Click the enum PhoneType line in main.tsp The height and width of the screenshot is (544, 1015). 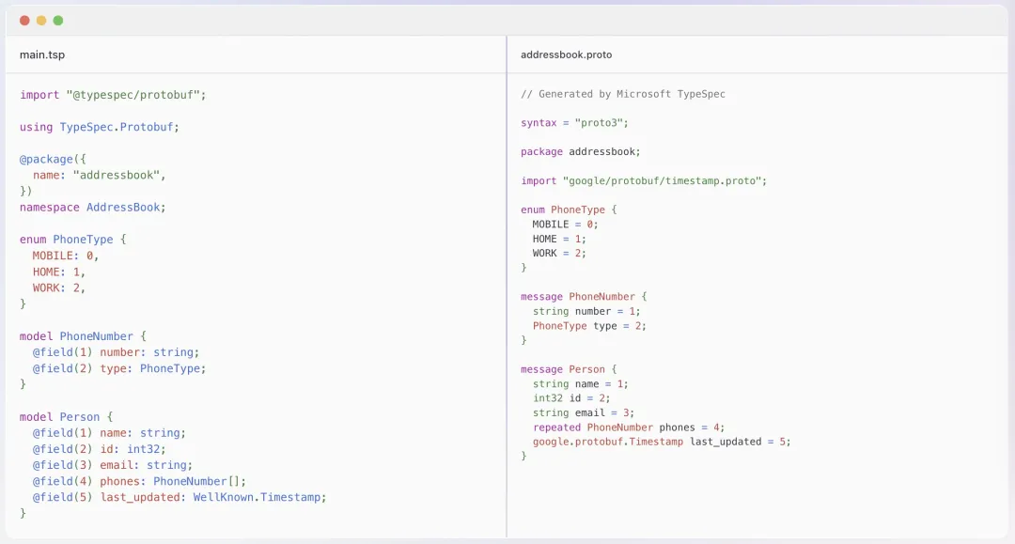tap(72, 240)
